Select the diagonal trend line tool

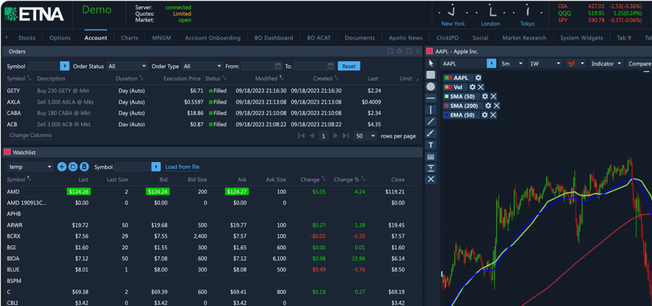[x=431, y=121]
